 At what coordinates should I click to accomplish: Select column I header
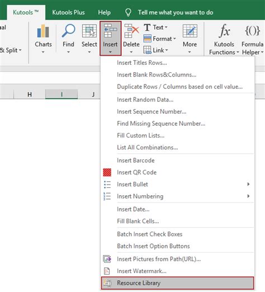61,94
